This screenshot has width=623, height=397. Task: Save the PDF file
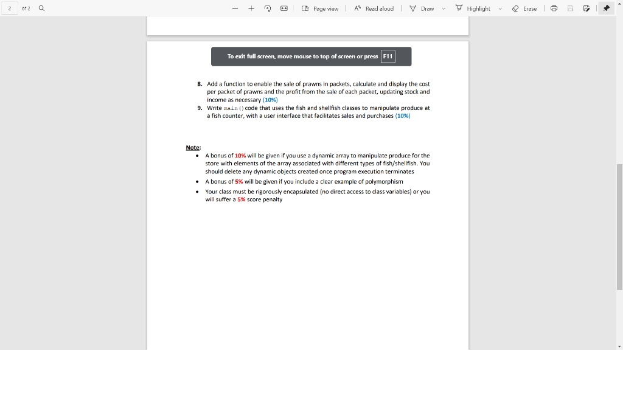pyautogui.click(x=569, y=8)
